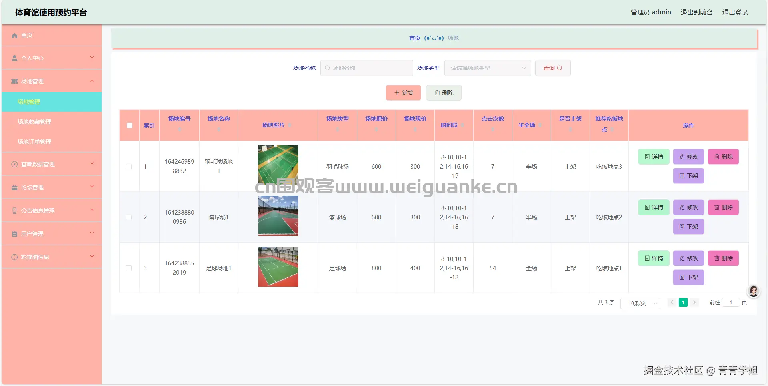
Task: Expand the 轮播图信息 menu chevron
Action: click(92, 257)
